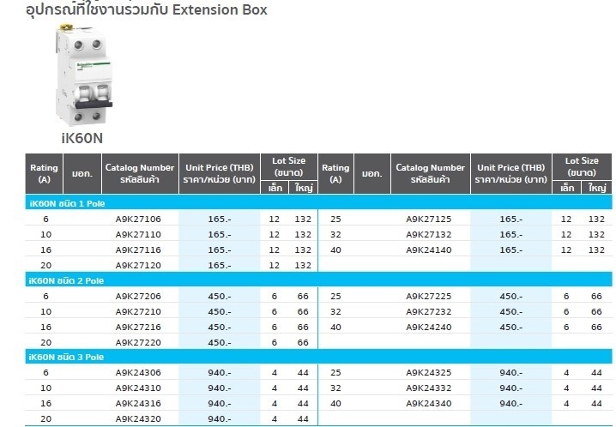616x427 pixels.
Task: Click catalog number A9K24340
Action: coord(429,403)
